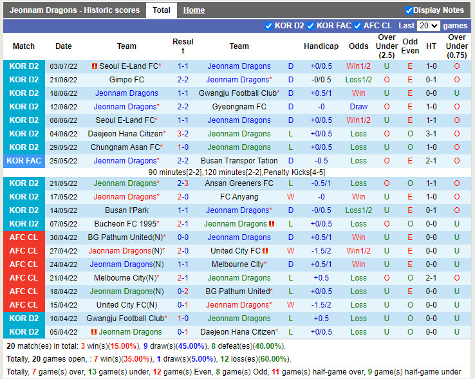This screenshot has width=475, height=379.
Task: Click the KOR D2 badge on 03/07/22 row
Action: click(24, 66)
